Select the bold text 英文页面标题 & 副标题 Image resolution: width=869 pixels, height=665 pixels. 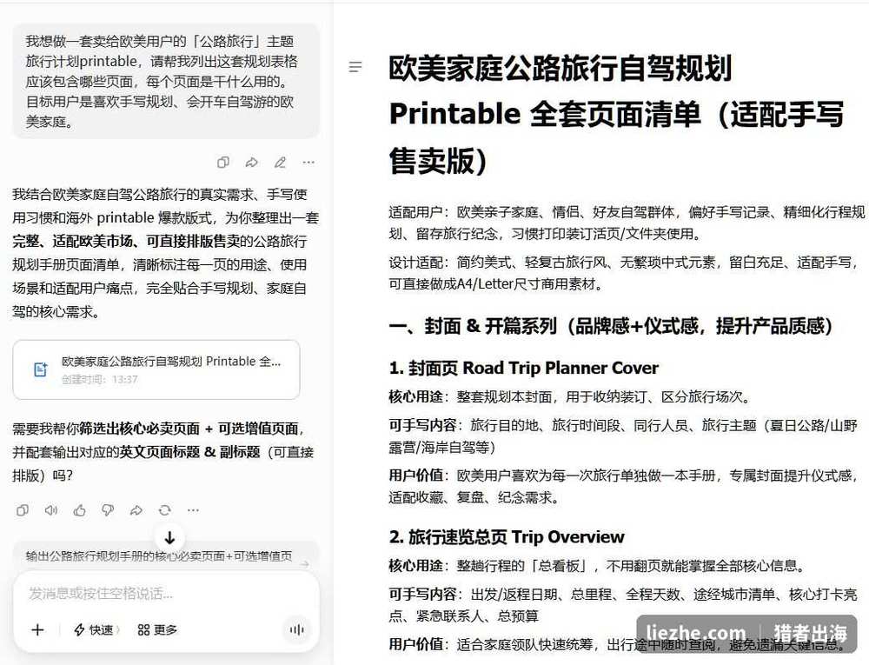(190, 452)
